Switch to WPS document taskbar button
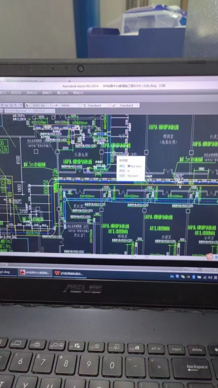This screenshot has width=218, height=388. 69,273
